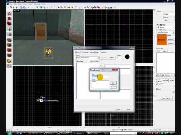
Task: Select the Apply Decals tool
Action: click(9, 50)
